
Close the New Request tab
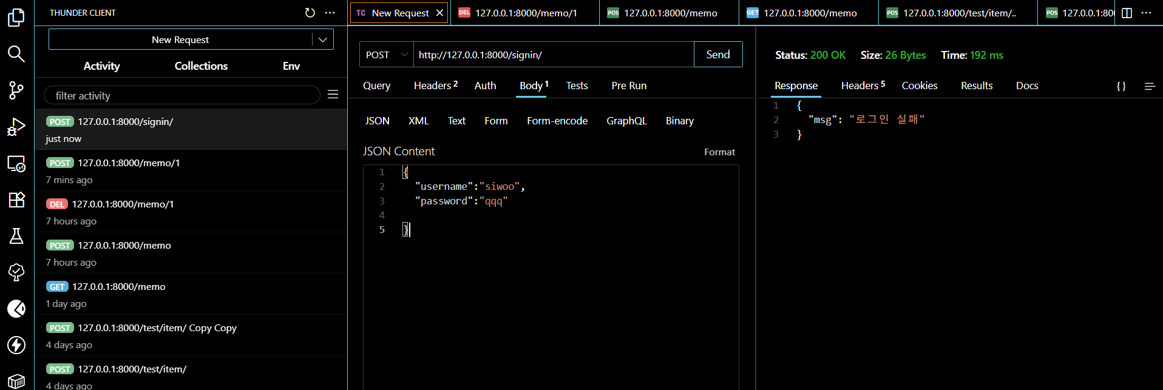click(x=439, y=13)
